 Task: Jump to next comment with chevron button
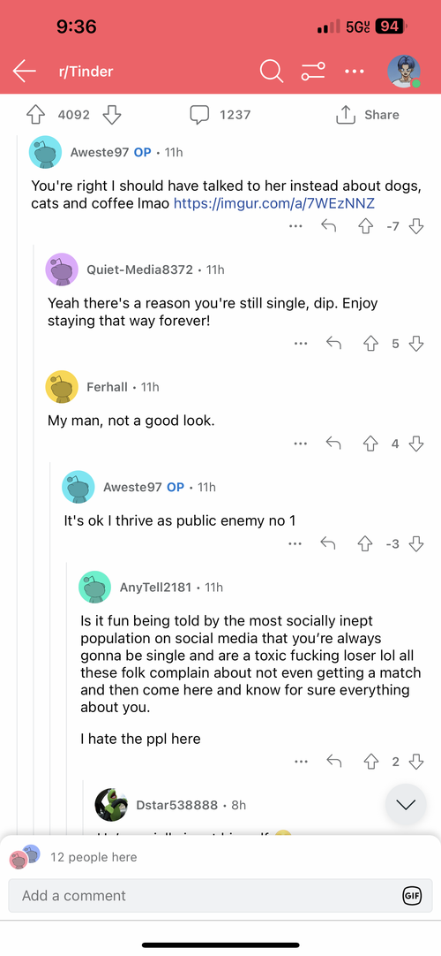[406, 804]
